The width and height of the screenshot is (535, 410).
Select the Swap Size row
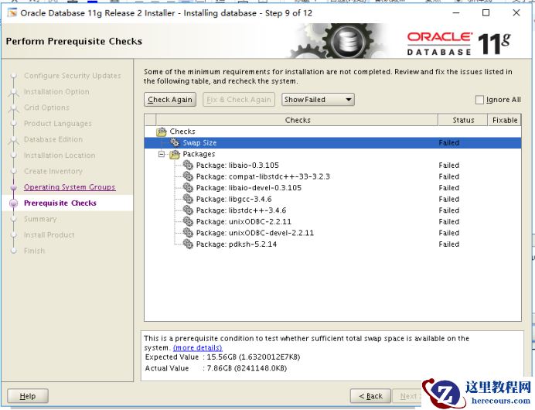(332, 142)
